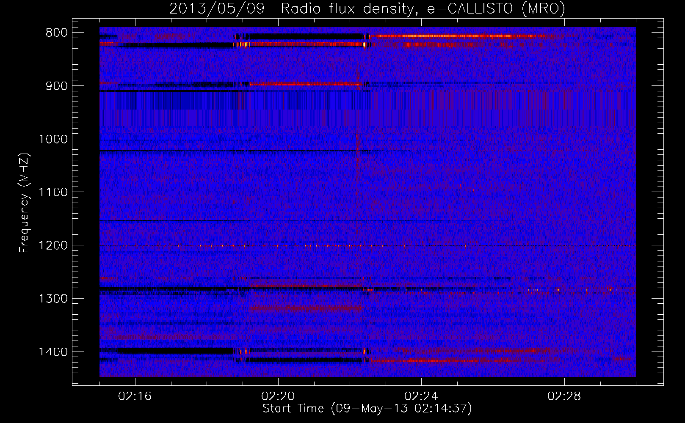Click the 02:24 time axis label
The image size is (685, 423).
421,396
